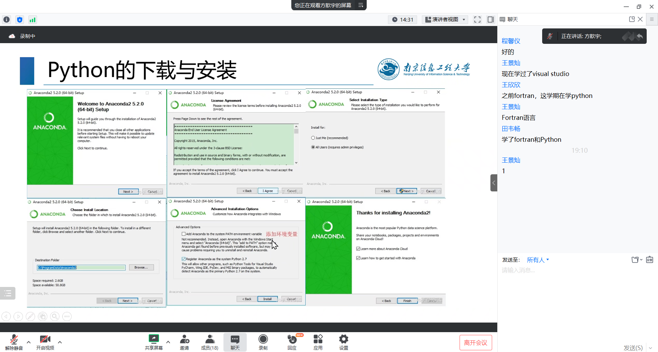
Task: Unmute the microphone
Action: [x=14, y=342]
